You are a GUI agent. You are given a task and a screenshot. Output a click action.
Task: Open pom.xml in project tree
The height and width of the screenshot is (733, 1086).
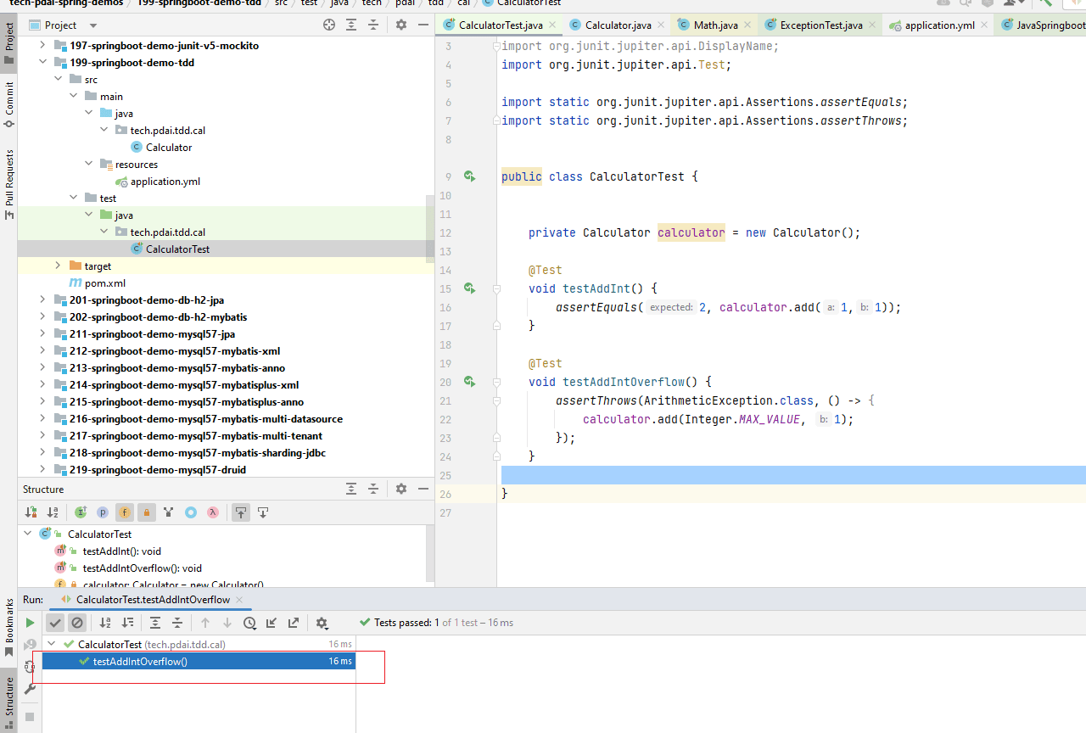click(x=104, y=283)
